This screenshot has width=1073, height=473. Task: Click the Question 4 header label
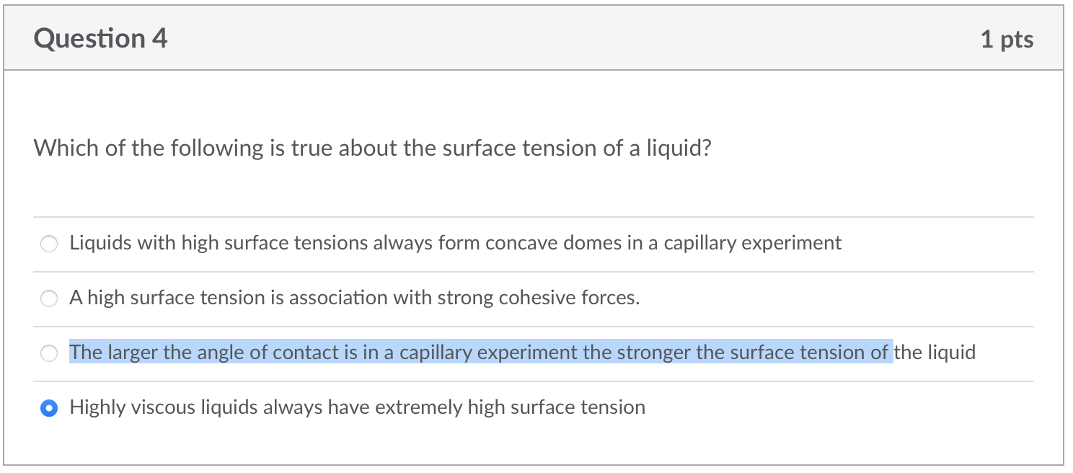point(100,38)
